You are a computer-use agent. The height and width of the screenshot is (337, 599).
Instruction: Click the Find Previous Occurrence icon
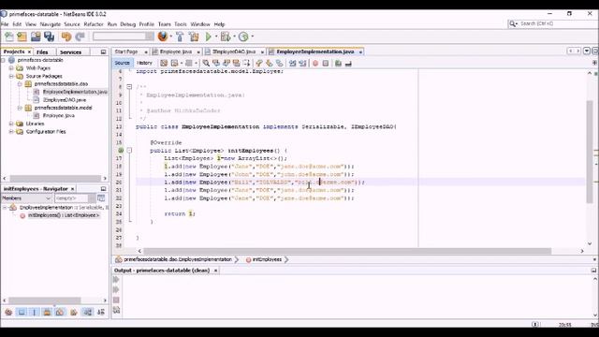[216, 63]
